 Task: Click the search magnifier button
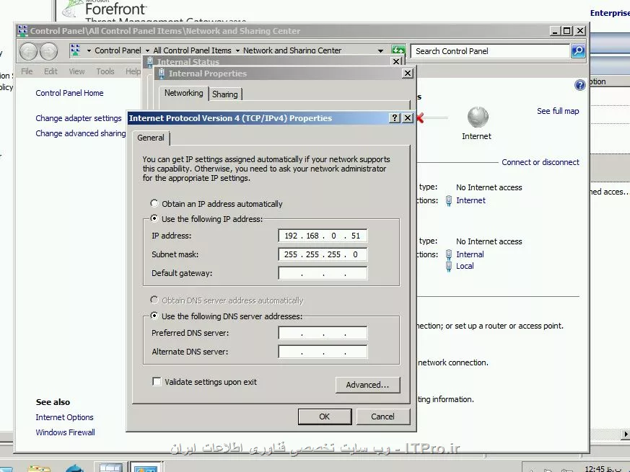point(578,51)
